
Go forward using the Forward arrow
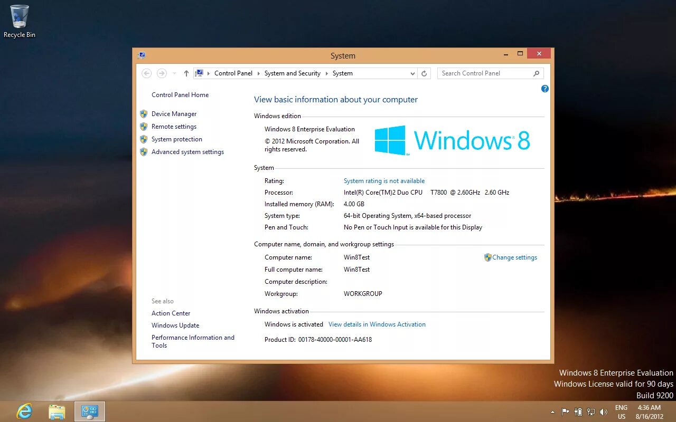162,73
